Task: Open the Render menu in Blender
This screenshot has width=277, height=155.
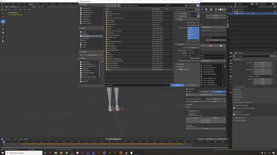Action: (x=13, y=4)
